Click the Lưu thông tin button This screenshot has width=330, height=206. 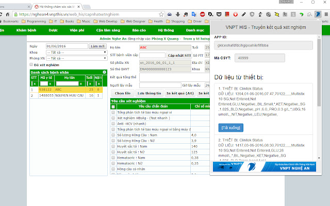pos(150,93)
